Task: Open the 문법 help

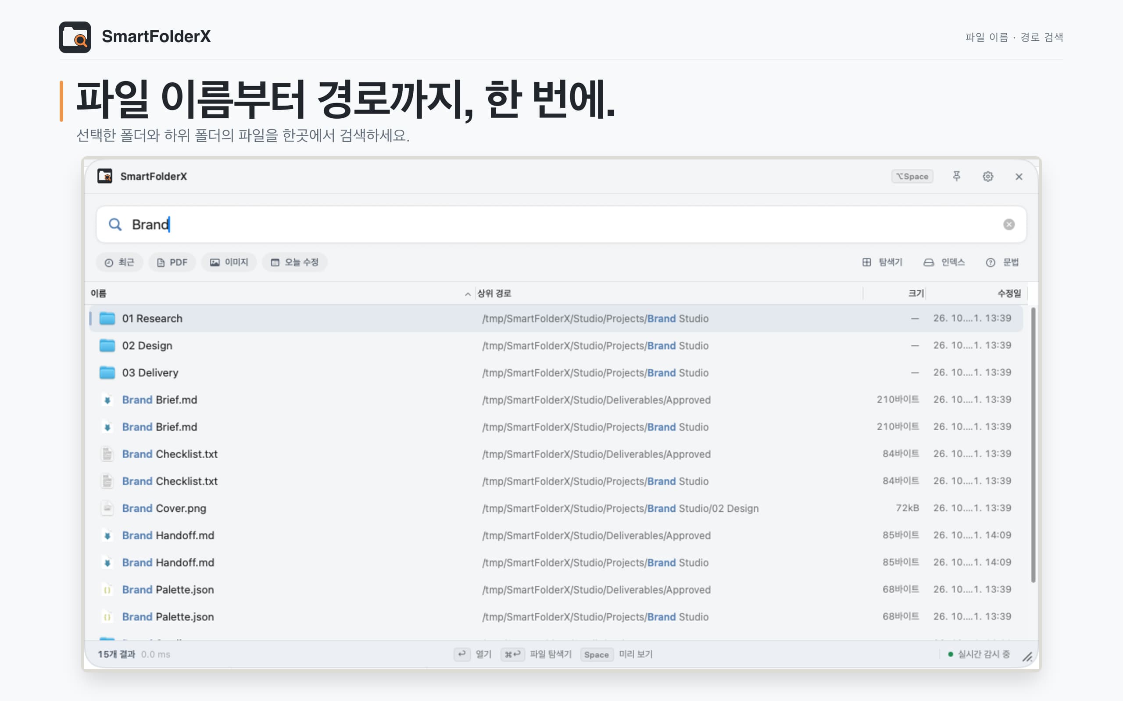Action: tap(1002, 262)
